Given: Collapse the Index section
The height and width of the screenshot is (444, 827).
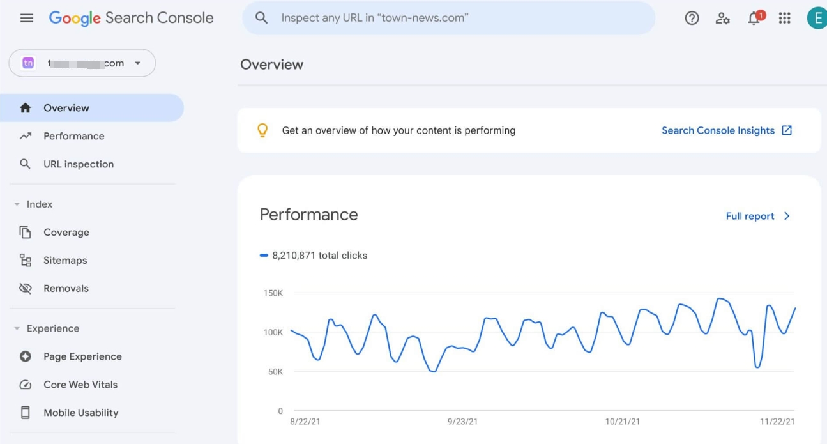Looking at the screenshot, I should coord(17,204).
